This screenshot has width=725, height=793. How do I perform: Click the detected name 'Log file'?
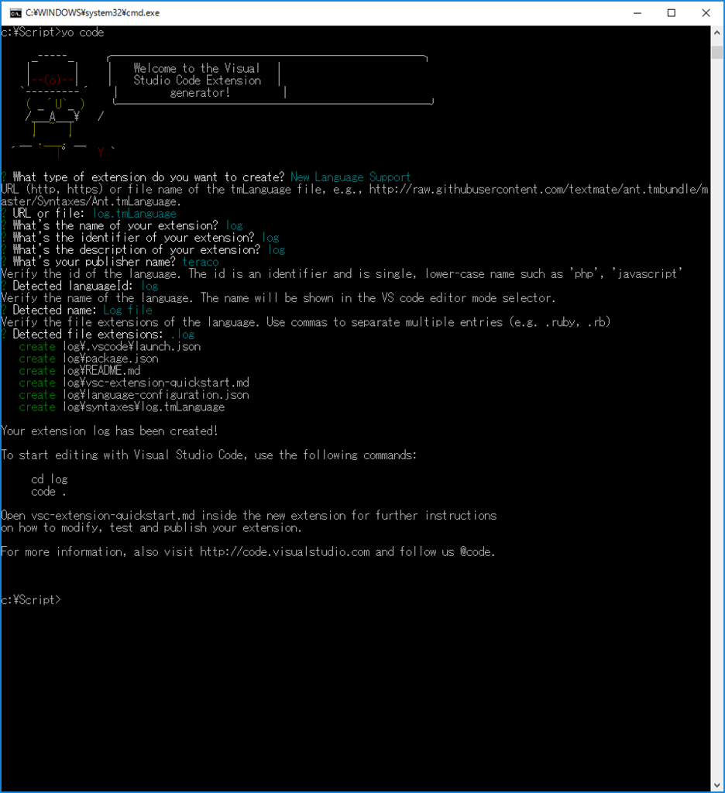tap(128, 310)
